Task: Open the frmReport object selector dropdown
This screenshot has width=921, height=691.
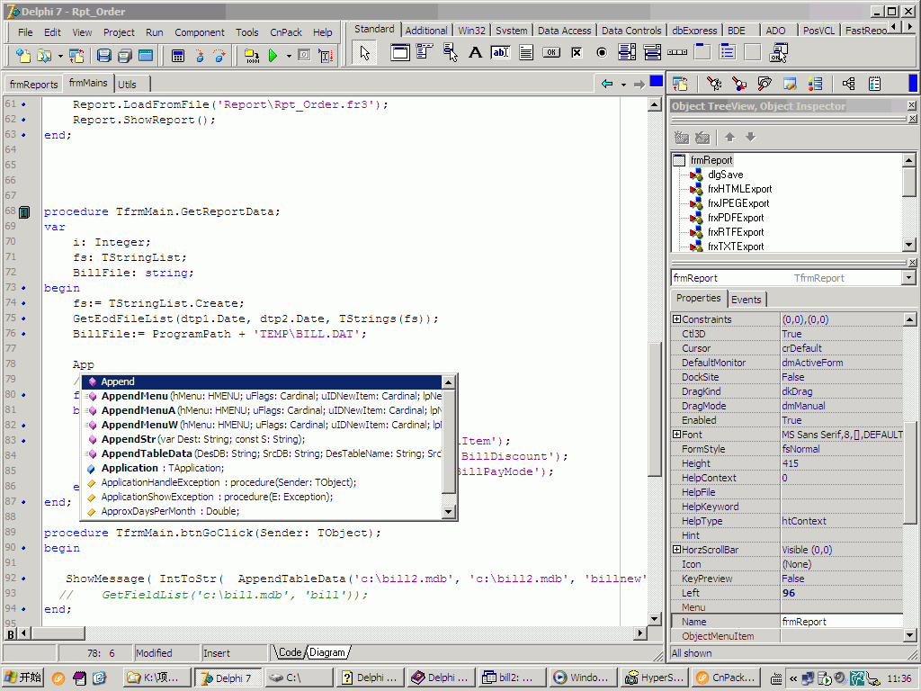Action: coord(908,278)
